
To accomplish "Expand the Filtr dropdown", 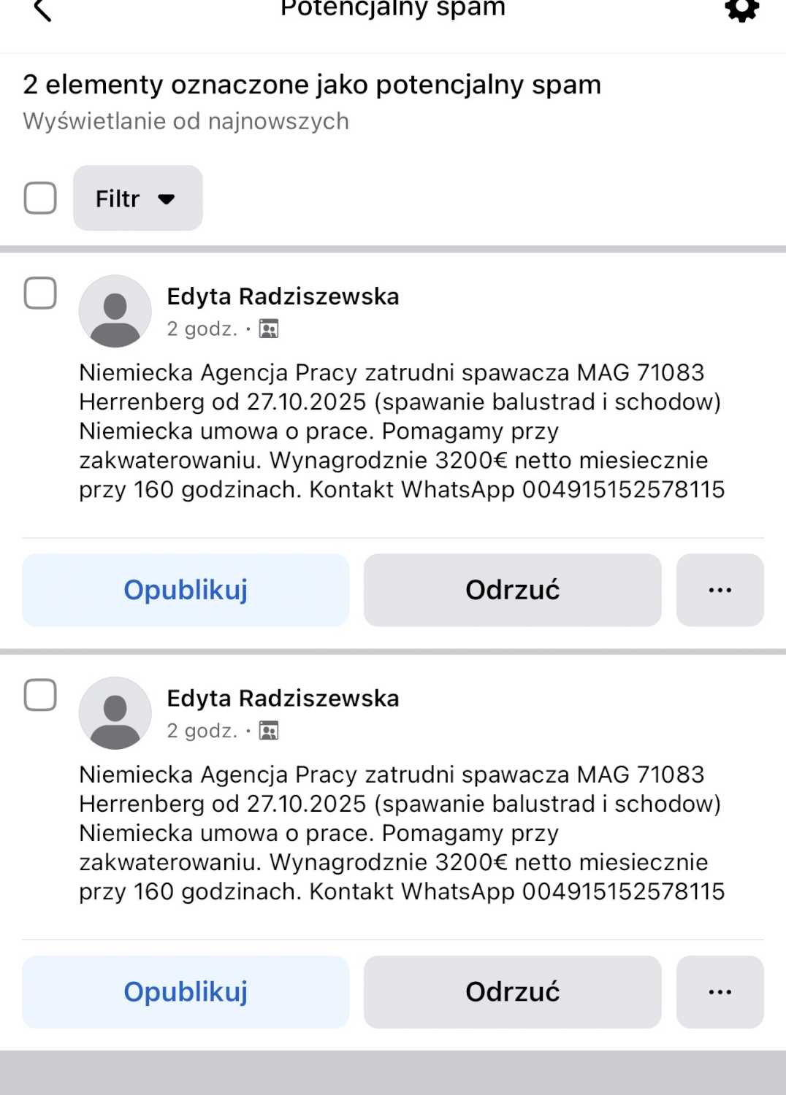I will (137, 198).
